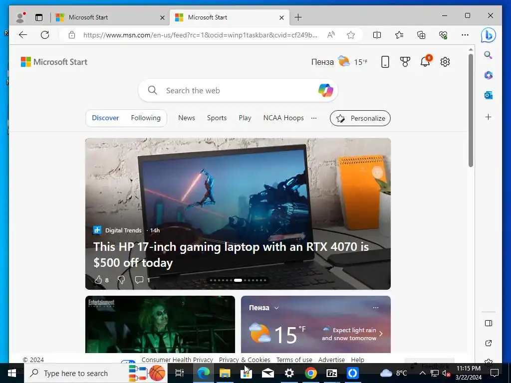Viewport: 511px width, 383px height.
Task: View site info via the padlock icon
Action: 72,35
